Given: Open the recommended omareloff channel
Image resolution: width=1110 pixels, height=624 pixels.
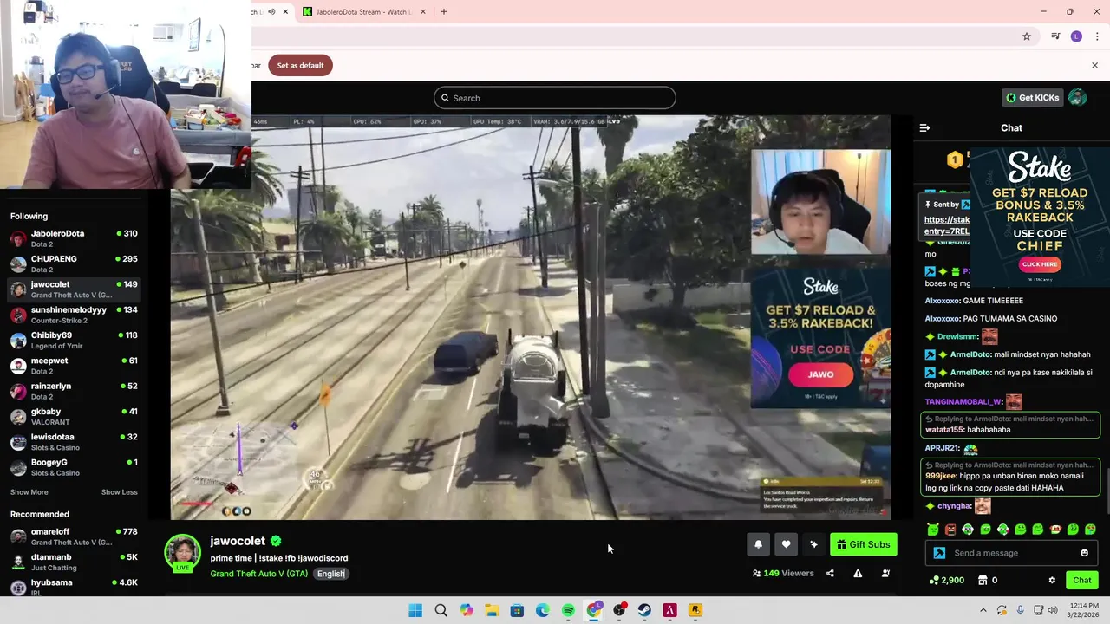Looking at the screenshot, I should click(x=74, y=536).
